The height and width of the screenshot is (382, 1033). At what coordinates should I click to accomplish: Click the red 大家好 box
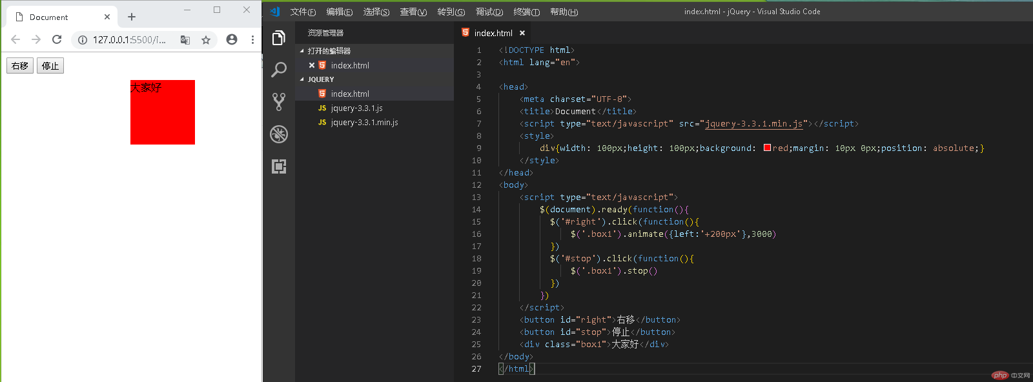pos(163,112)
